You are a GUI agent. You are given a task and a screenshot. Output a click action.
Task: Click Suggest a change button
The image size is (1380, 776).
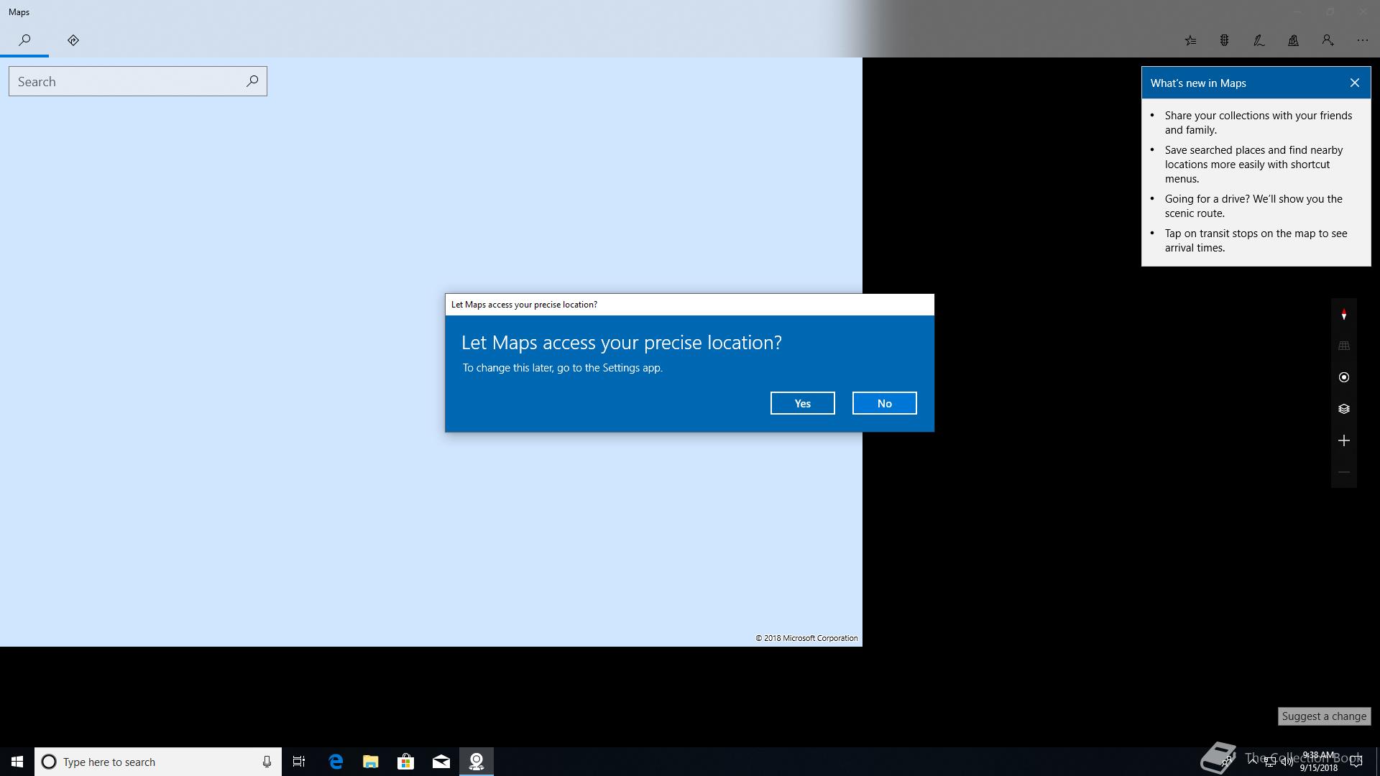(1324, 716)
